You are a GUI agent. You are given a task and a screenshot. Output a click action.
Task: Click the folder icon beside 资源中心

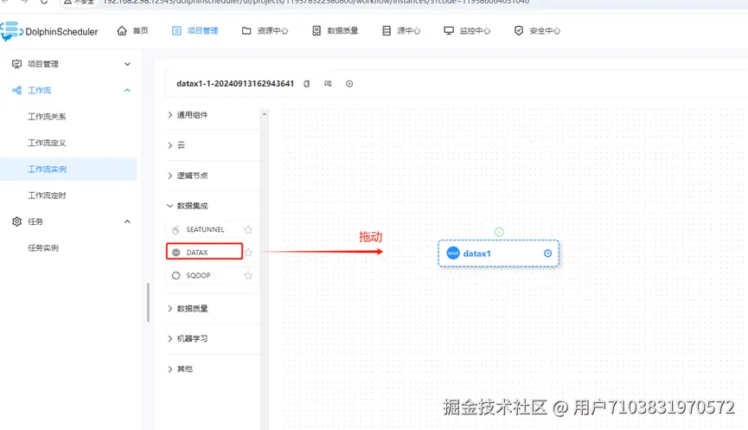click(x=246, y=30)
